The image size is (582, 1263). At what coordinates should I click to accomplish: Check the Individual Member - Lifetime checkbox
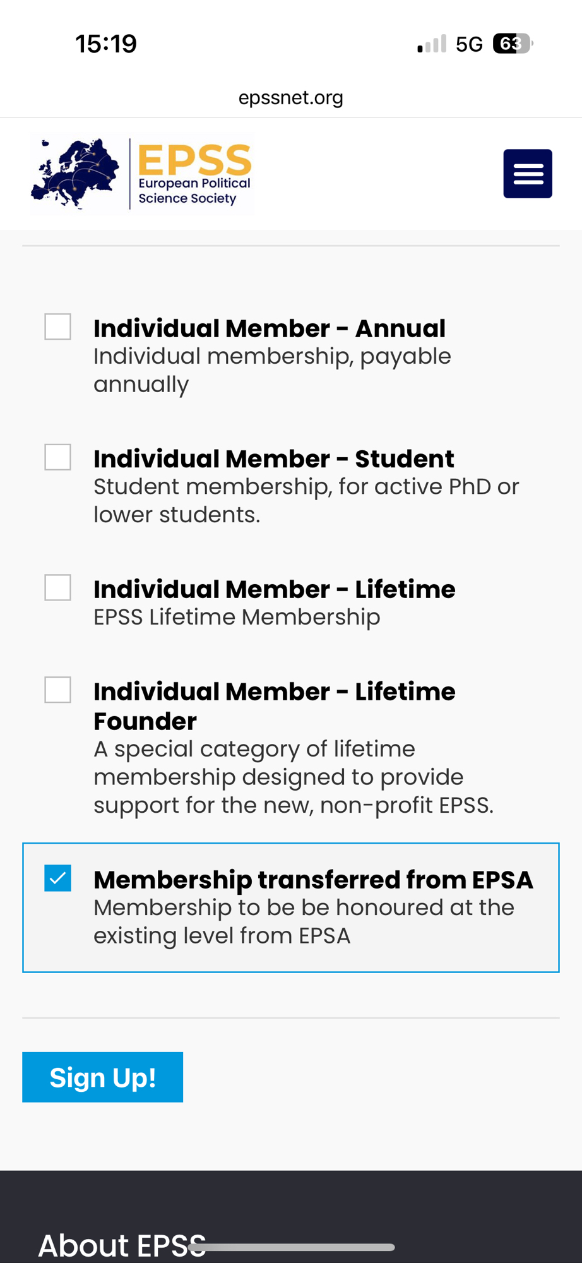point(57,588)
